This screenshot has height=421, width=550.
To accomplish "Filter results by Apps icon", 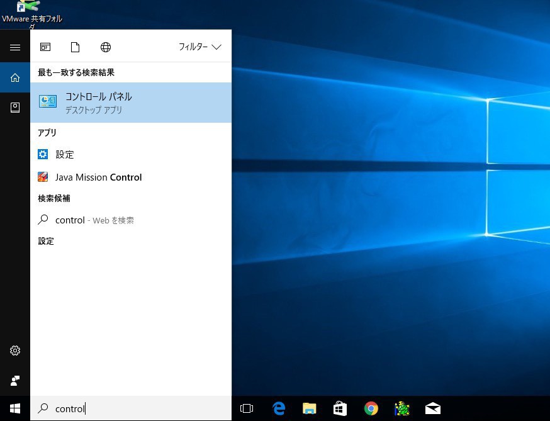I will (x=45, y=47).
